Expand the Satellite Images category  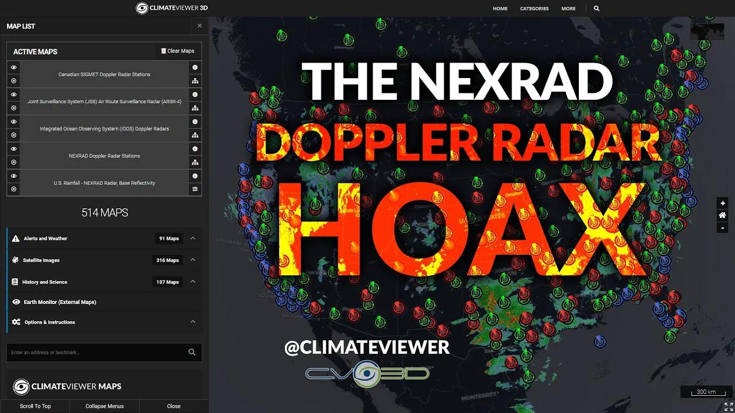coord(193,260)
